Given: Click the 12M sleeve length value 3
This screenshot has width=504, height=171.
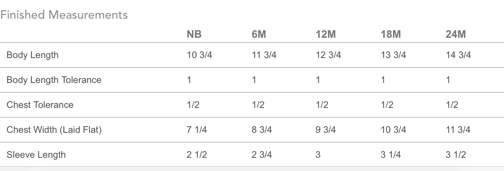Looking at the screenshot, I should click(318, 155).
